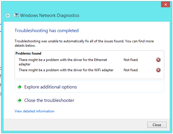173x134 pixels.
Task: Click the red error icon for Ethernet adapter
Action: (x=158, y=60)
